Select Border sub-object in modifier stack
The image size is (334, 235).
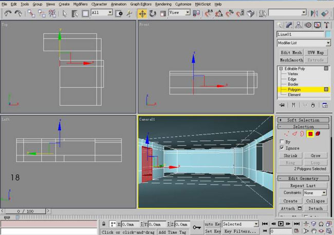(x=293, y=84)
